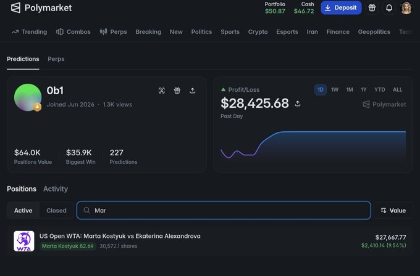Screen dimensions: 420x276
Task: Select the 1W profit range
Action: [x=335, y=90]
